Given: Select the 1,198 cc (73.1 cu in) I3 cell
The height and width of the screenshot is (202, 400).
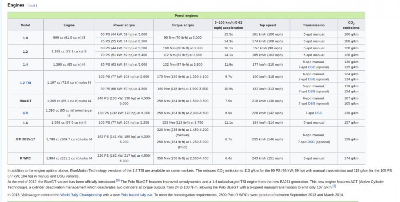Looking at the screenshot, I should click(x=69, y=52).
